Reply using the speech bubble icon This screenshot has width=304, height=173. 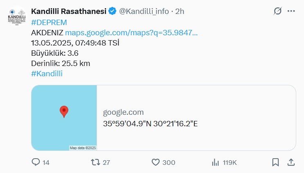click(36, 162)
